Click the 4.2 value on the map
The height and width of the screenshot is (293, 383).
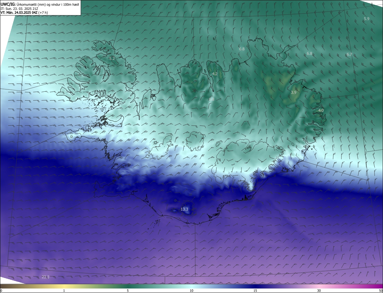pyautogui.click(x=215, y=74)
